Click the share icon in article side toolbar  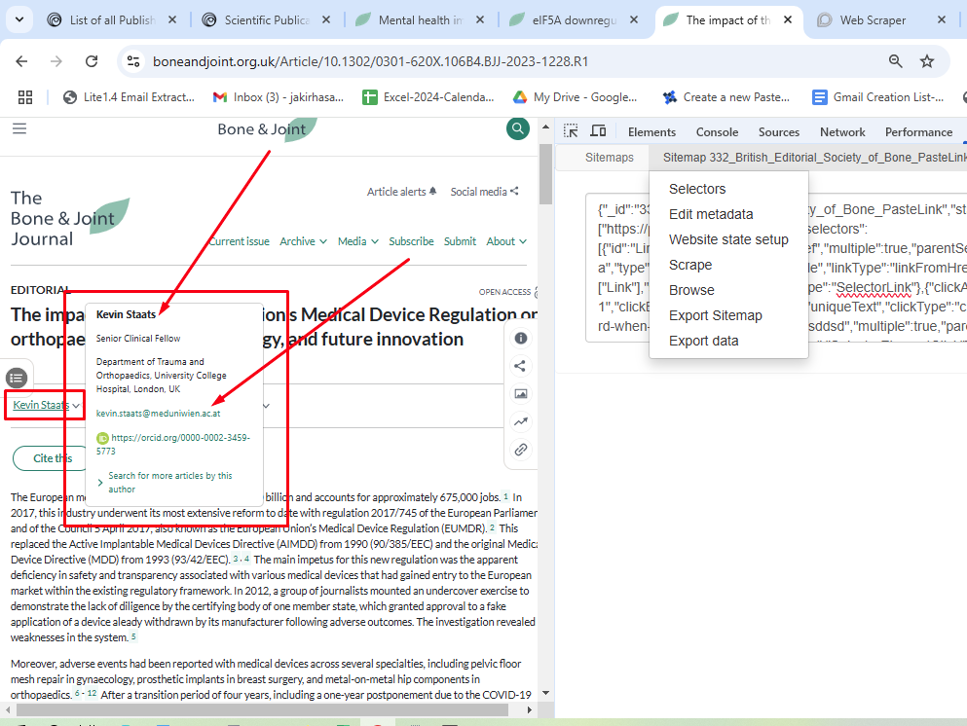click(521, 366)
